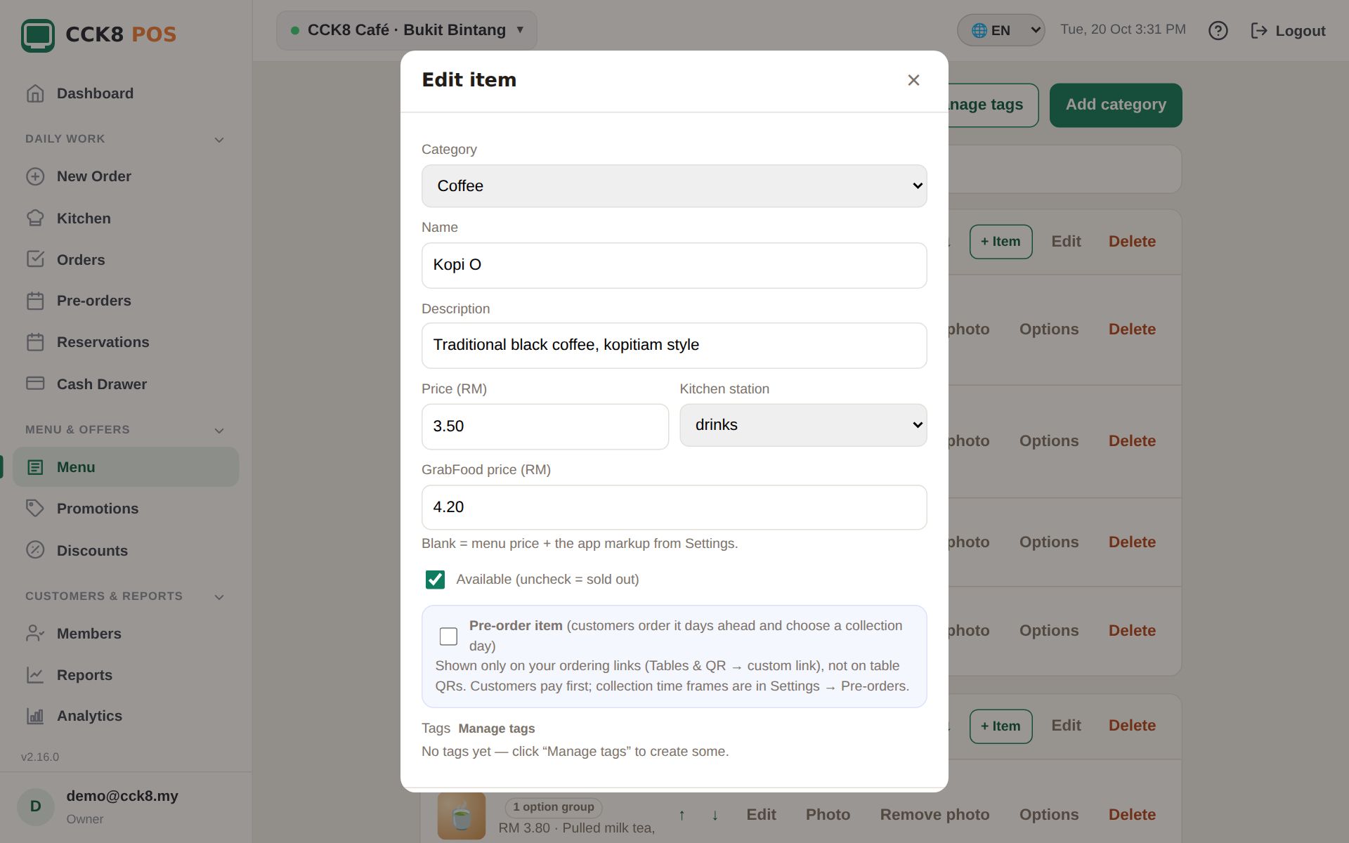This screenshot has height=843, width=1349.
Task: Open the Category dropdown showing Coffee
Action: click(674, 186)
